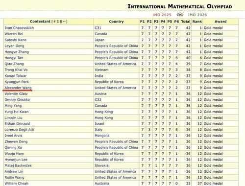Open Alexander Wang's contestant page

click(18, 88)
